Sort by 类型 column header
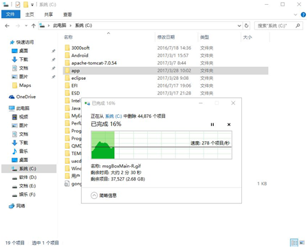308x248 pixels. pyautogui.click(x=204, y=37)
